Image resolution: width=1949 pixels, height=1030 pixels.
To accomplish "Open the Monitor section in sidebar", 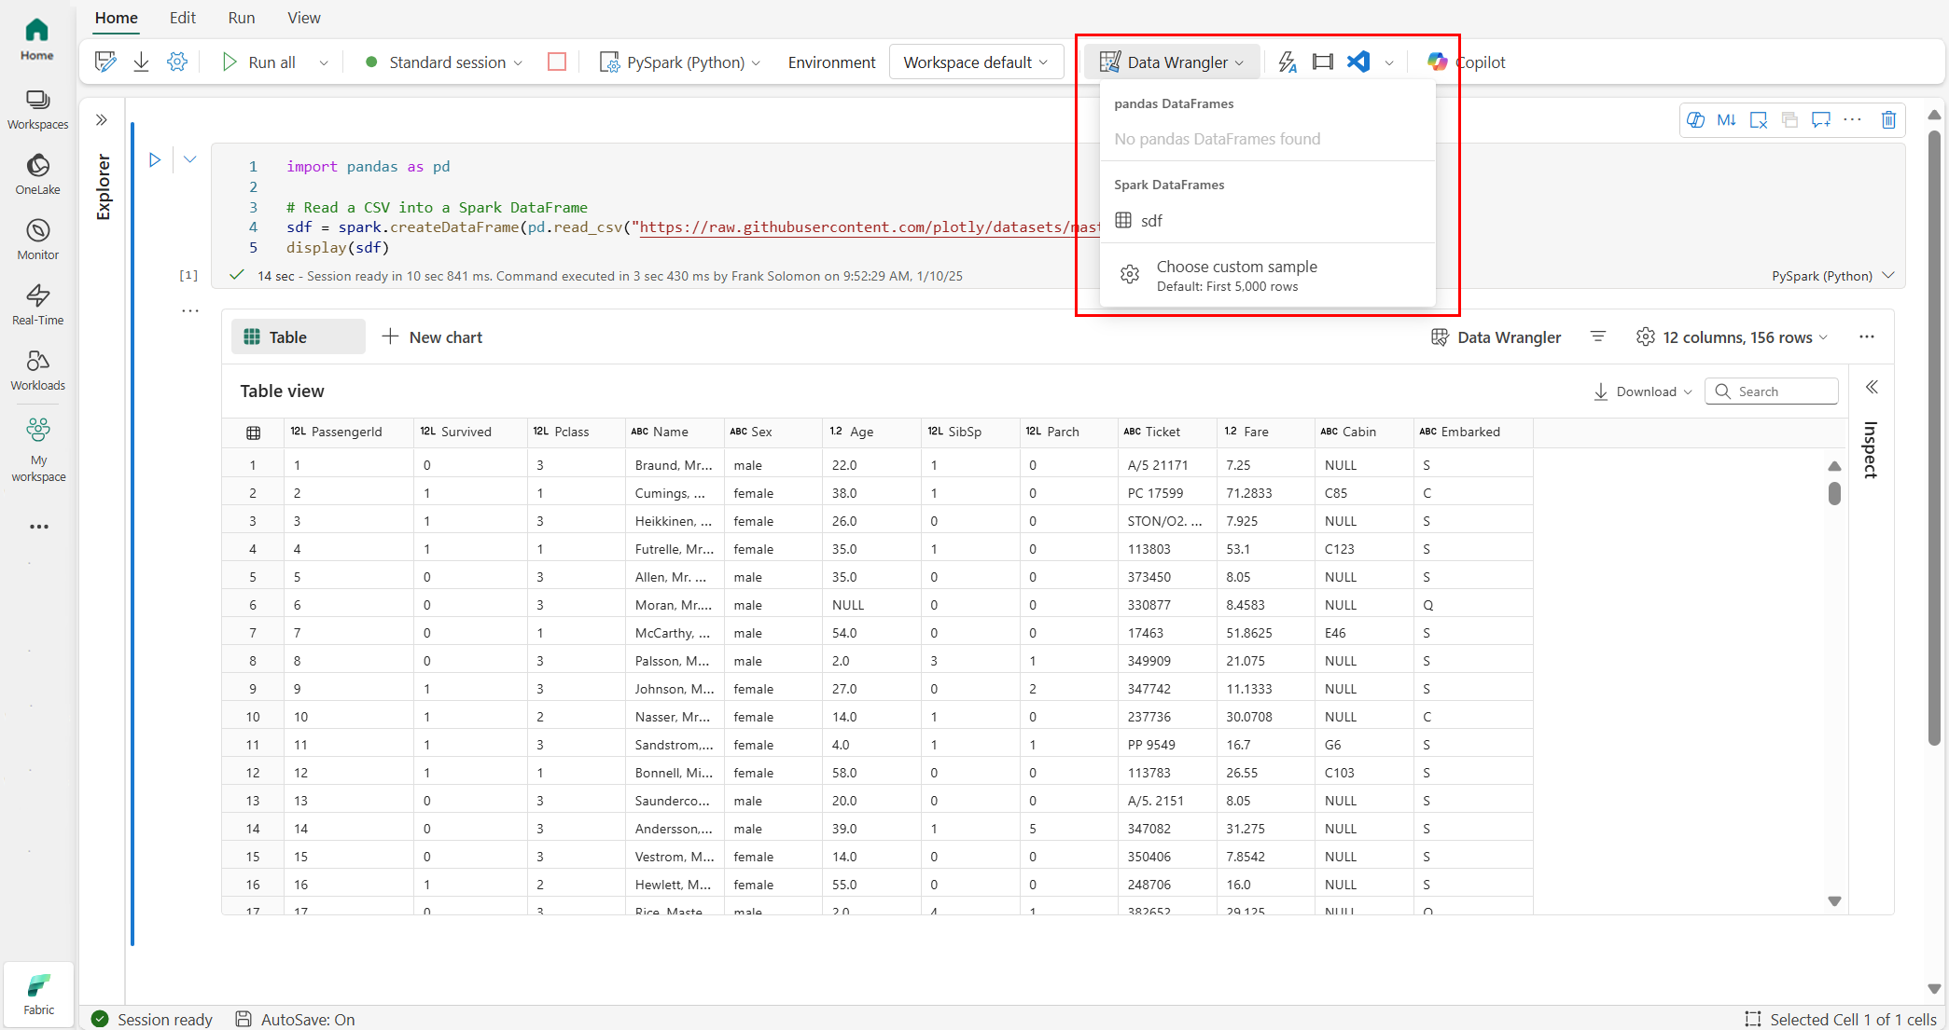I will 37,239.
